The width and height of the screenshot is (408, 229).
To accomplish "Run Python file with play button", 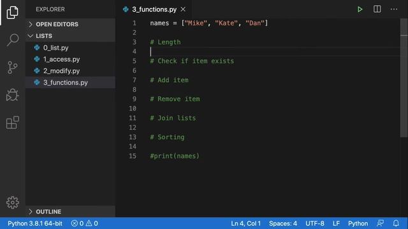I will pyautogui.click(x=360, y=10).
